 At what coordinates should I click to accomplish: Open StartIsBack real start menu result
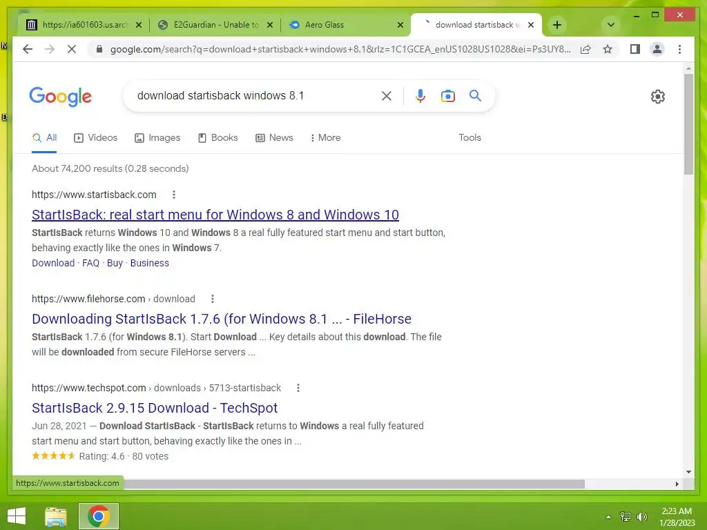(x=215, y=215)
